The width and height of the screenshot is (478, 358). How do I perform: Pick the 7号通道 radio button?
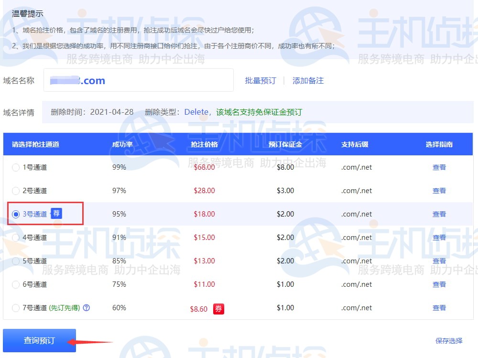(x=16, y=308)
